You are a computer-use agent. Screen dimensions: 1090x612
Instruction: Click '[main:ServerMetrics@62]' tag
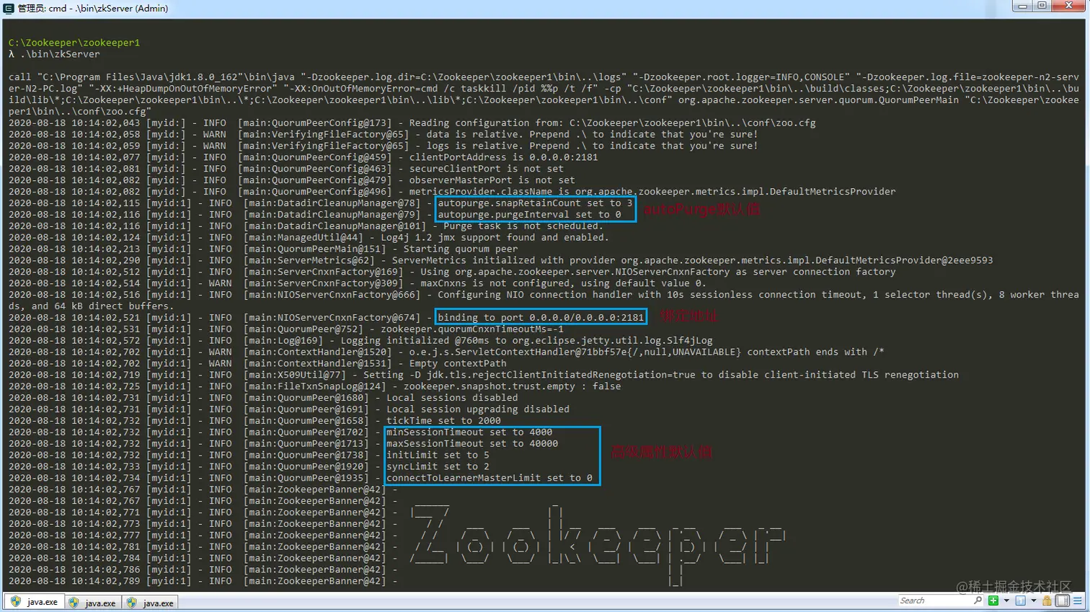309,260
